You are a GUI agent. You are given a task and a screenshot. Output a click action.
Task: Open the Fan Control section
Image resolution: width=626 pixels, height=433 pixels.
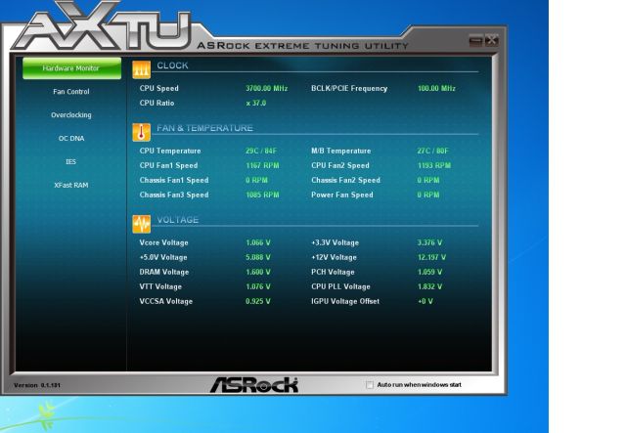pos(71,91)
